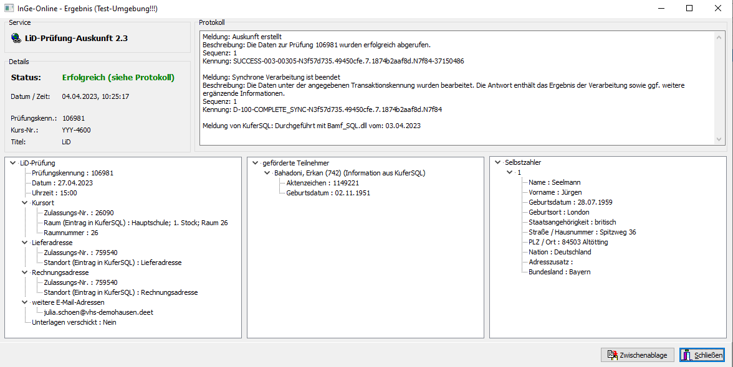
Task: Select the Aktenzeichen : 1149221 row
Action: point(323,183)
